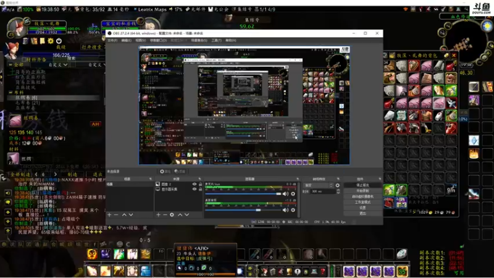Viewport: 494px width, 278px height.
Task: Move selected source down in sources panel
Action: click(x=187, y=214)
